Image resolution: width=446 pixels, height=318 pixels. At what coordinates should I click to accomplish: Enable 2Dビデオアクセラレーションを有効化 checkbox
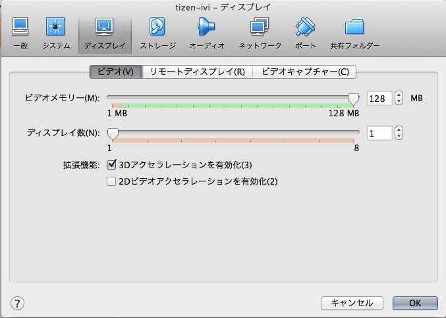pos(111,181)
